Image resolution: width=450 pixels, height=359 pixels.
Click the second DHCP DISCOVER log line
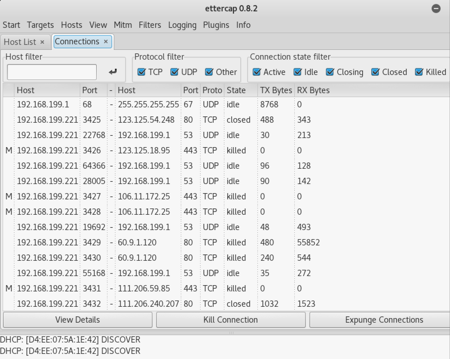[x=70, y=351]
